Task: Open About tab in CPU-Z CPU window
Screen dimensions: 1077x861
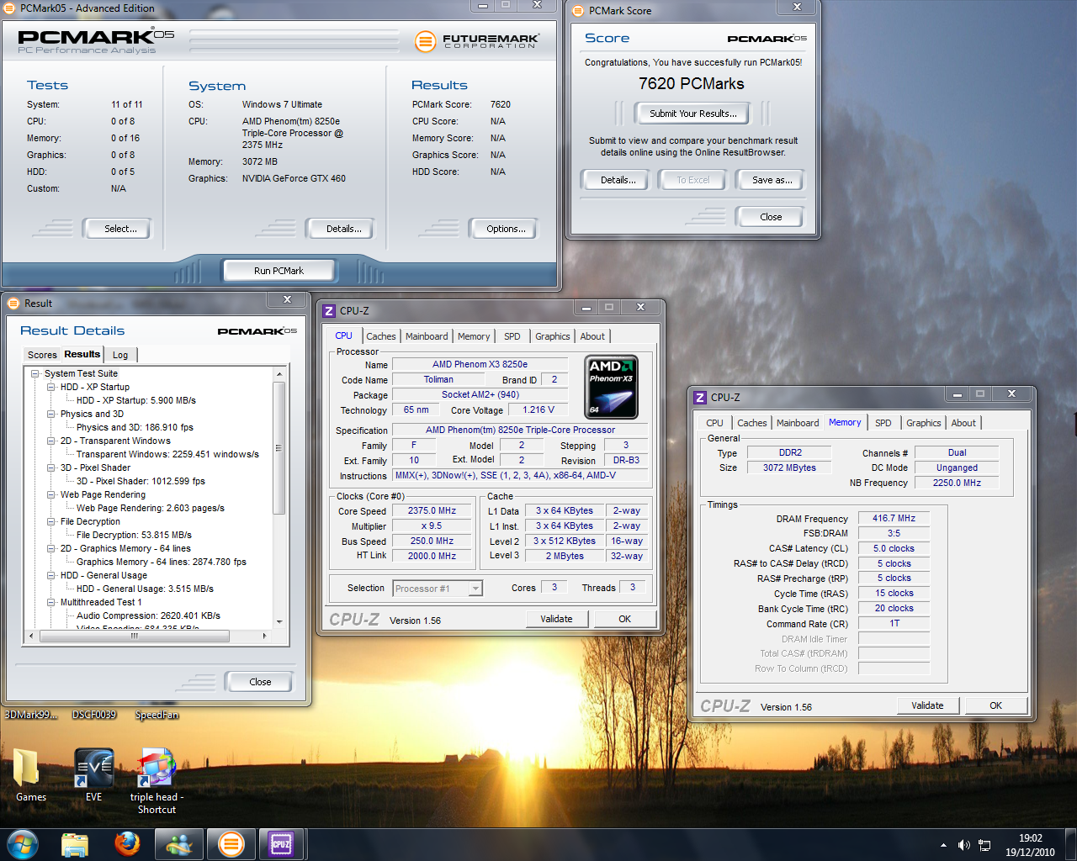Action: coord(592,336)
